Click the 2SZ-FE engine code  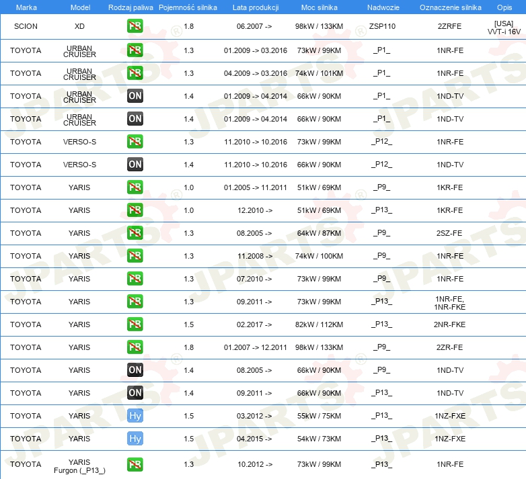[449, 233]
